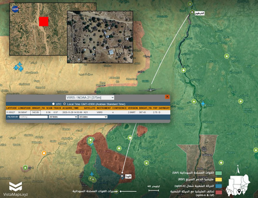Click the boxed brightness value 342.85
Viewport: 258px width, 198px height.
(36, 113)
